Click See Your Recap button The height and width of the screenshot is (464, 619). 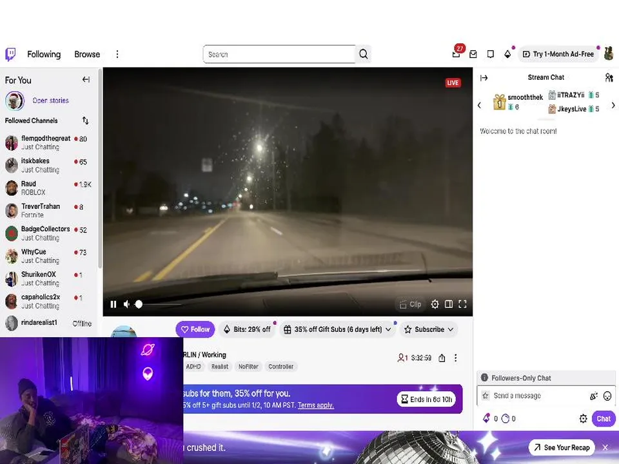562,447
